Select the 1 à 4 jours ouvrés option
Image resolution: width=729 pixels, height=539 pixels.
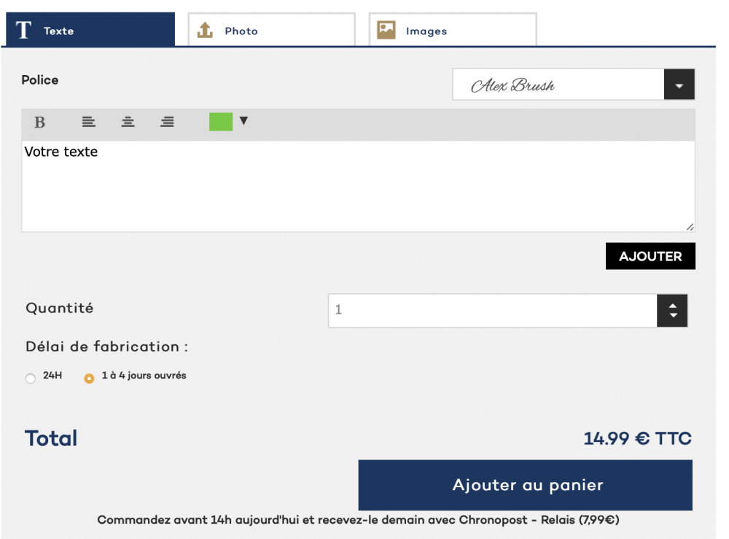89,379
